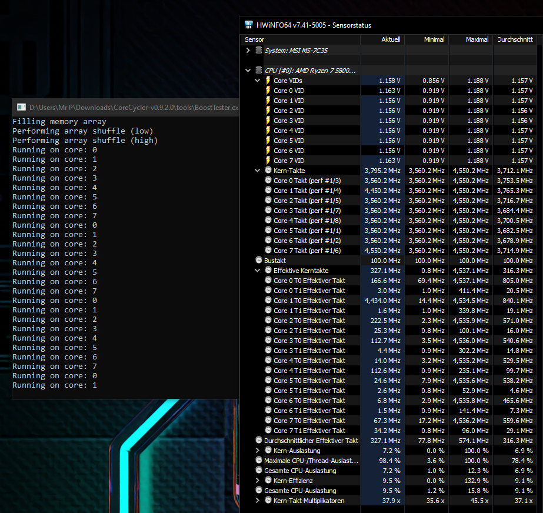Viewport: 543px width, 513px height.
Task: Click the 37.9 x multiplier value
Action: pyautogui.click(x=382, y=501)
